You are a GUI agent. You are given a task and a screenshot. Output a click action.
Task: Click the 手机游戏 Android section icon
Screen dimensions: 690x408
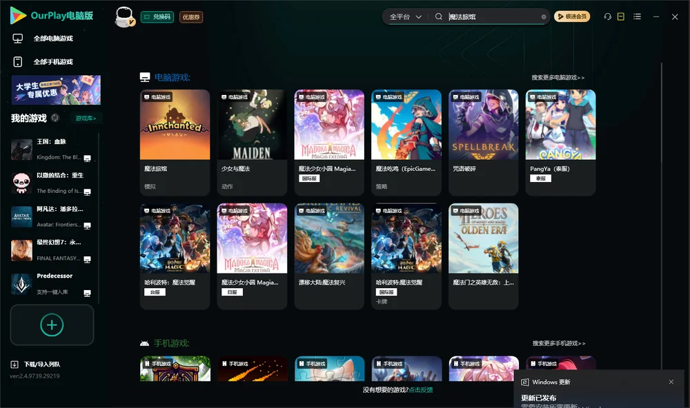click(144, 343)
